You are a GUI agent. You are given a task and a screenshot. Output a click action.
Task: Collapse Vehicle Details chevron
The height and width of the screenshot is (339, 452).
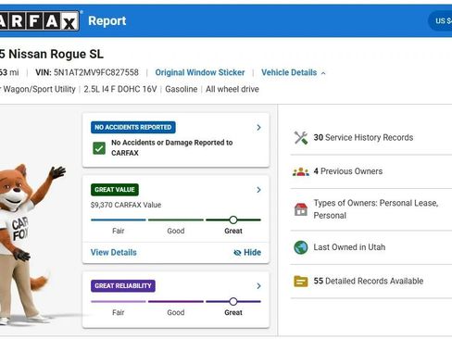[323, 73]
